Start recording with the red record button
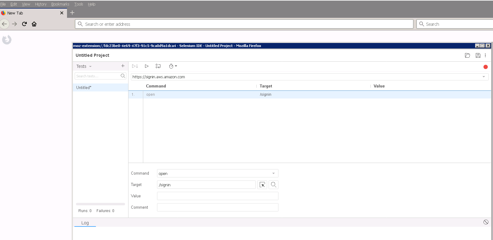This screenshot has height=240, width=493. coord(486,67)
